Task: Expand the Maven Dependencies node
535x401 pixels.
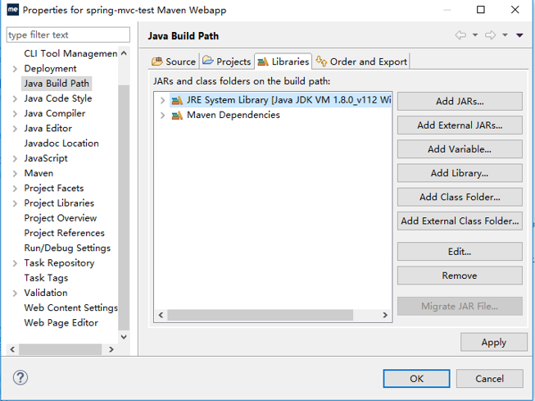Action: 162,116
